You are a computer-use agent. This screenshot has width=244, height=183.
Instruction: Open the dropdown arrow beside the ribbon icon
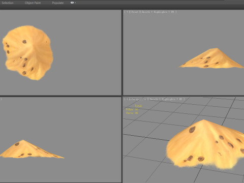point(75,3)
